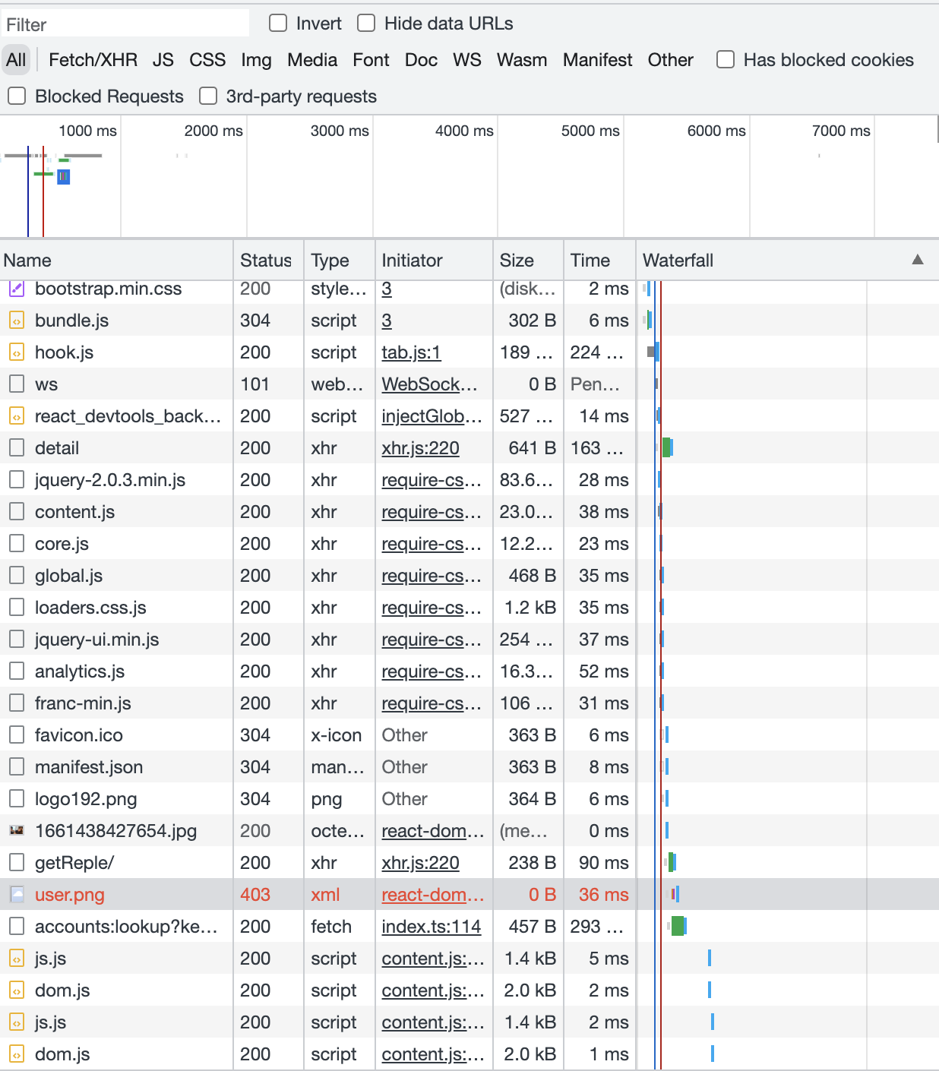
Task: Filter by Manifest requests
Action: click(x=598, y=60)
